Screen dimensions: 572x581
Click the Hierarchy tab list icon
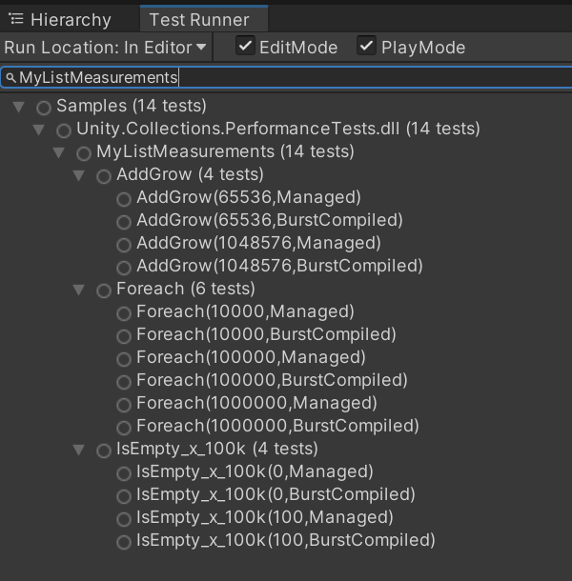[16, 19]
